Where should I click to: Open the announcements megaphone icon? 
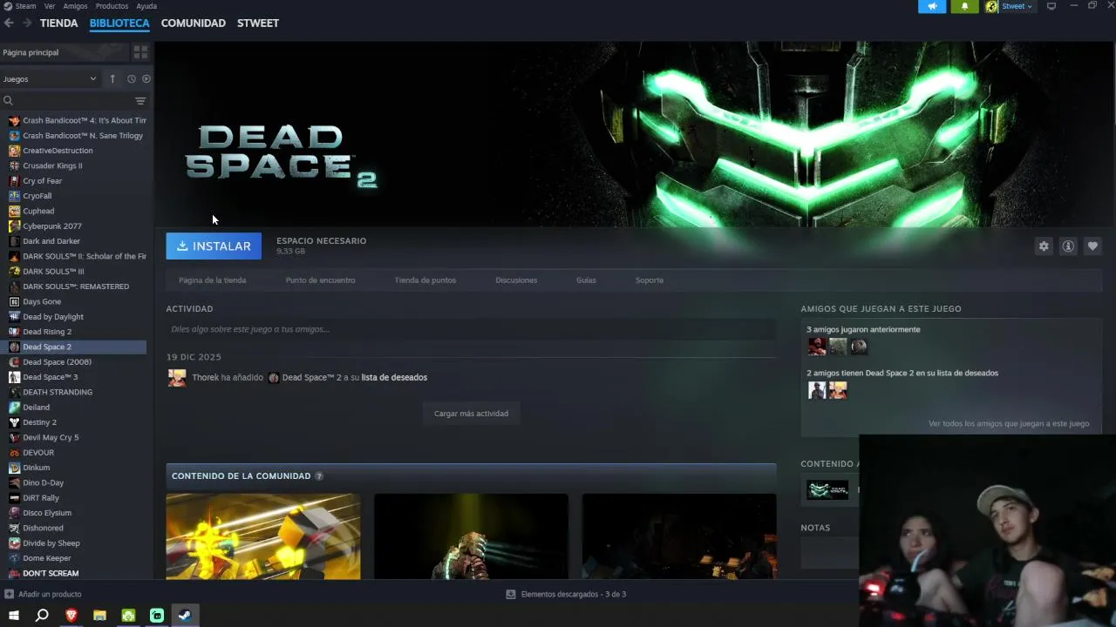pyautogui.click(x=932, y=6)
